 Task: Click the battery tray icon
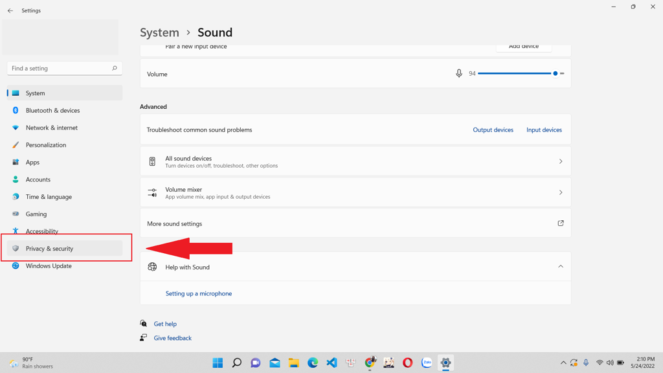click(x=621, y=363)
